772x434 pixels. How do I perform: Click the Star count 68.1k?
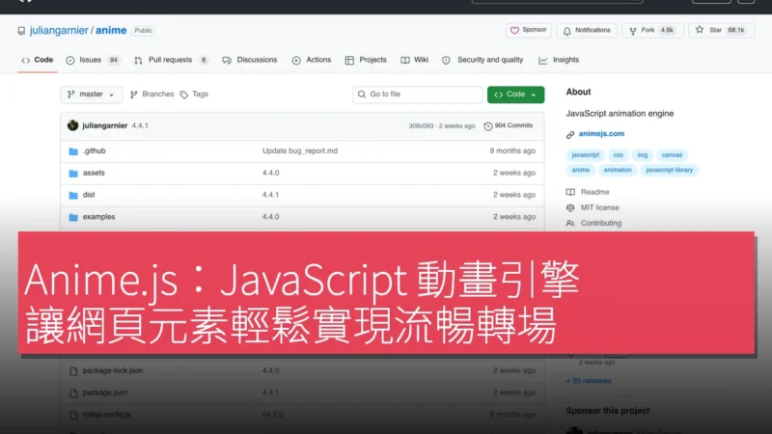click(736, 31)
